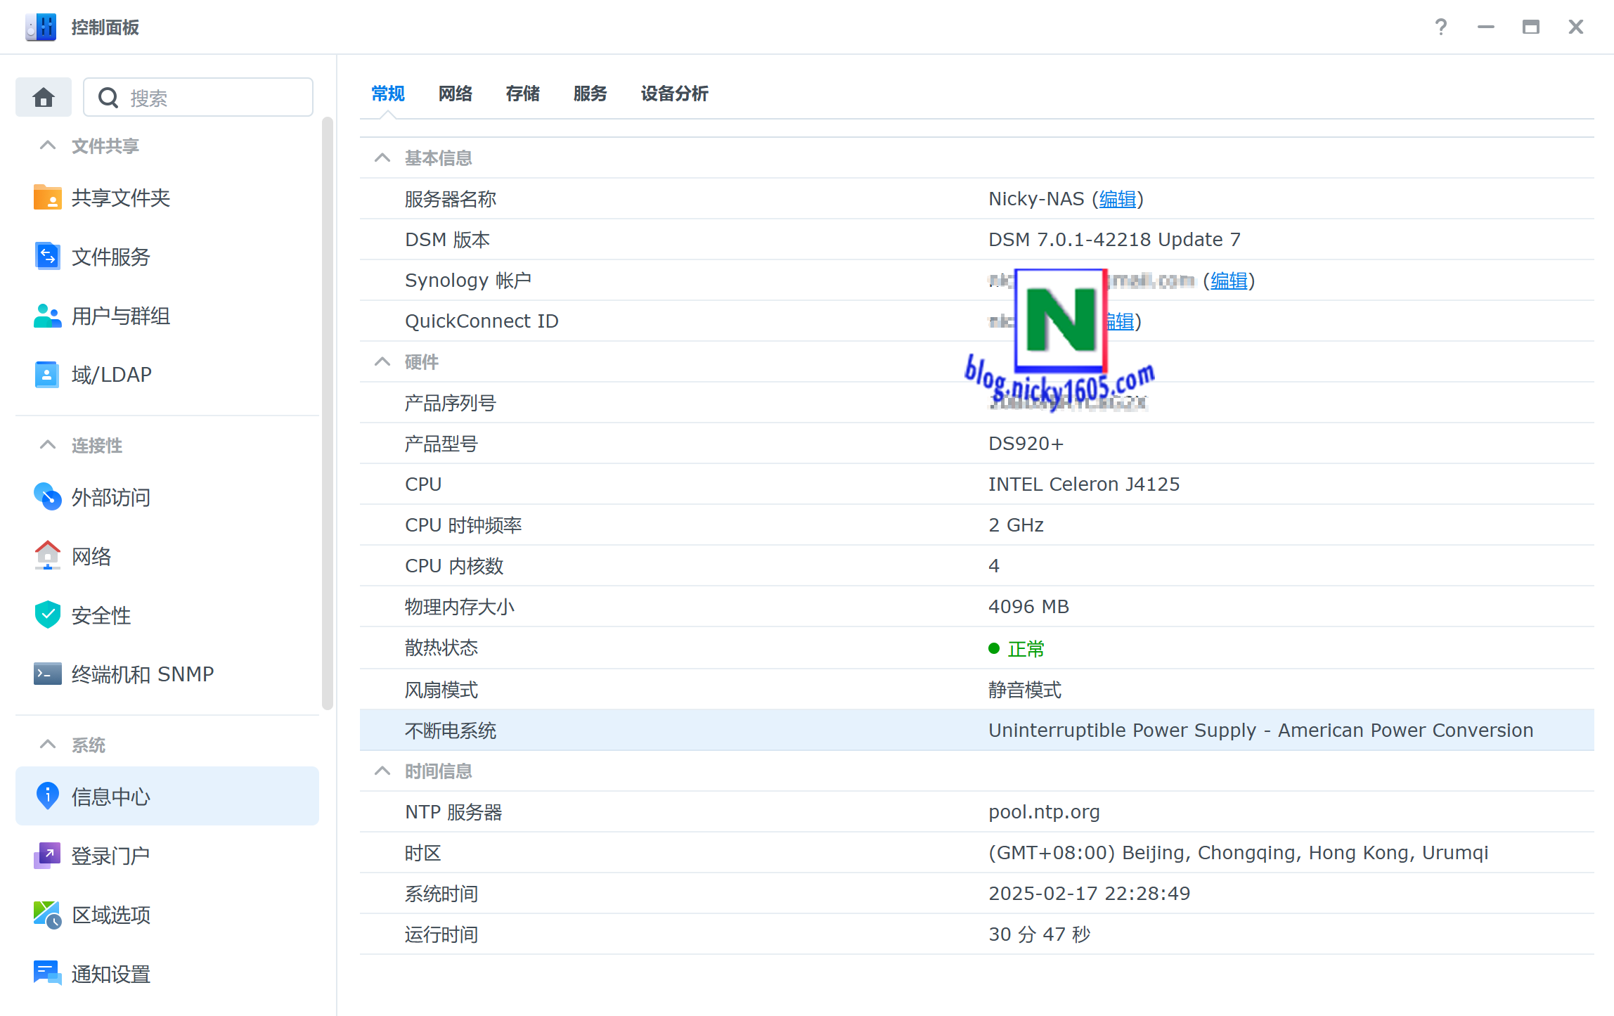Open External Access icon

click(x=47, y=497)
